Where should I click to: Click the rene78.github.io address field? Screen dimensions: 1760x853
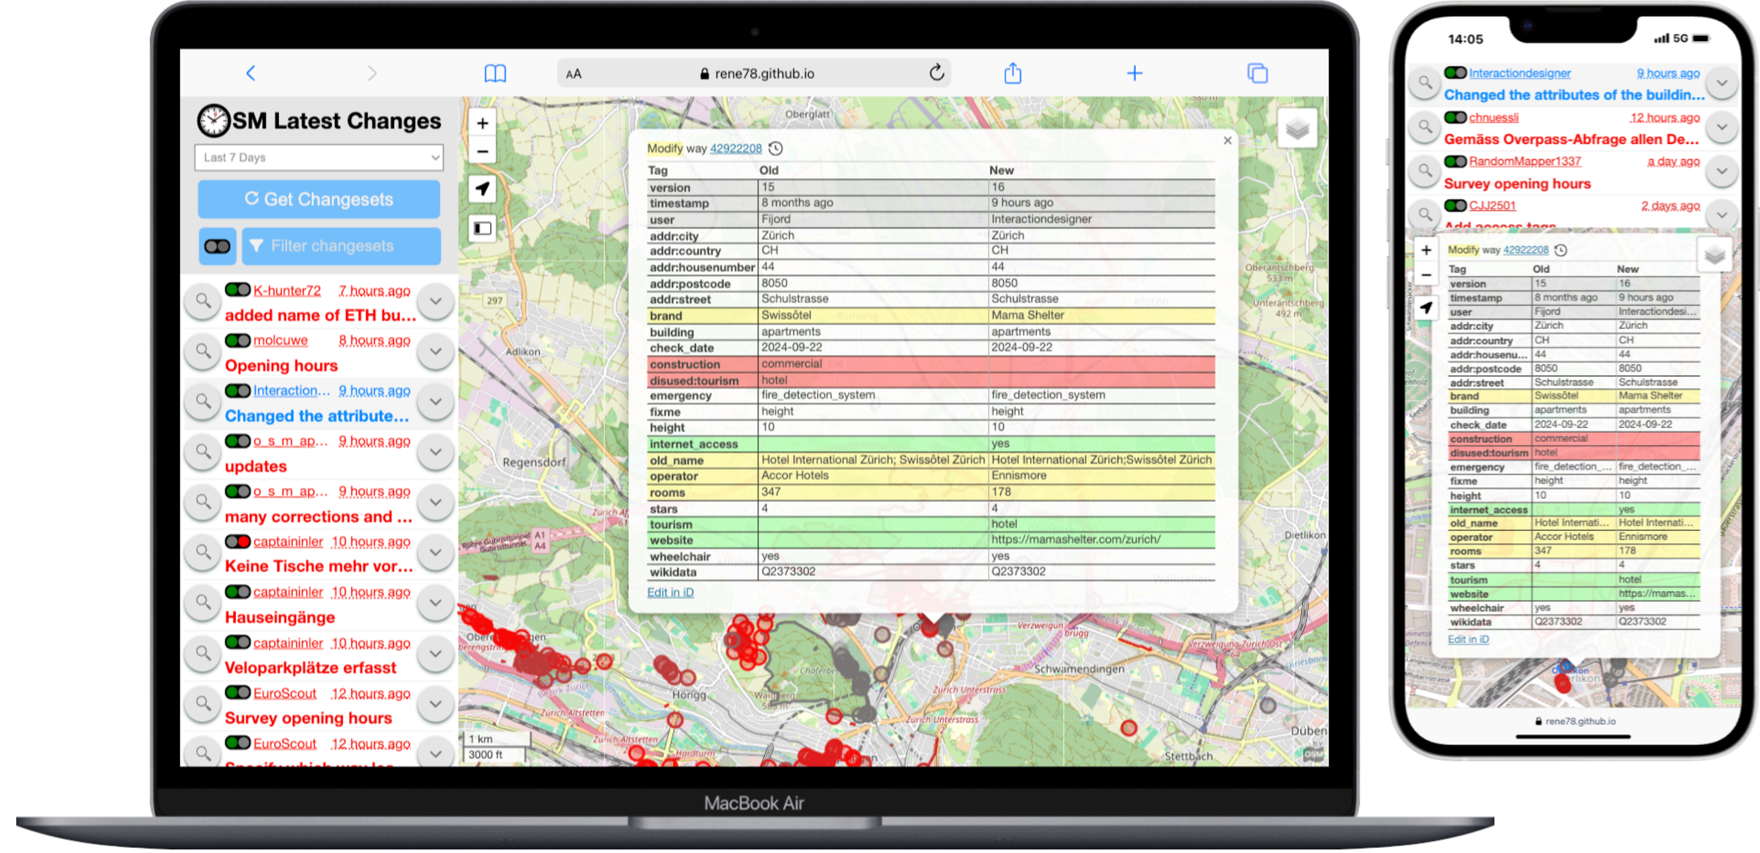(x=763, y=73)
